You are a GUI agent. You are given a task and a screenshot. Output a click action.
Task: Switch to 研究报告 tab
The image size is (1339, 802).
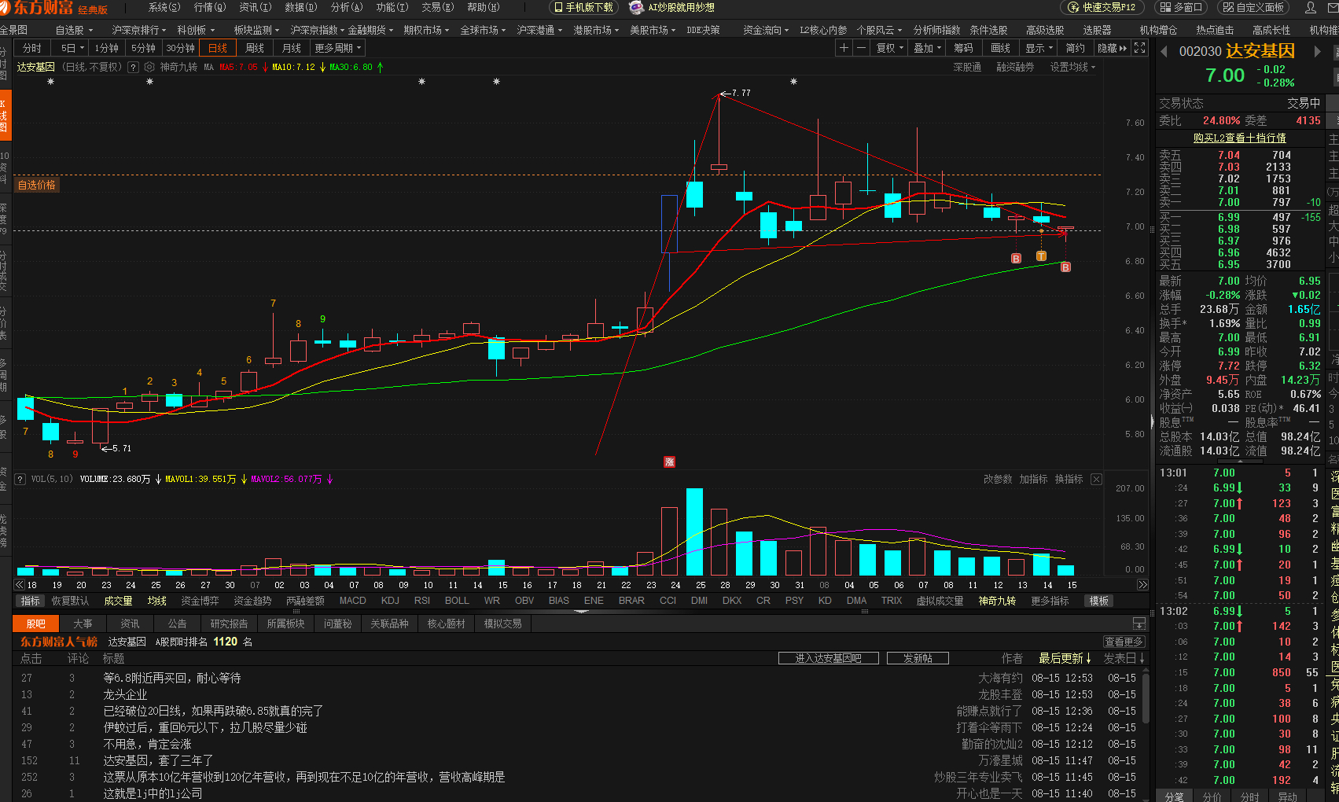(229, 624)
